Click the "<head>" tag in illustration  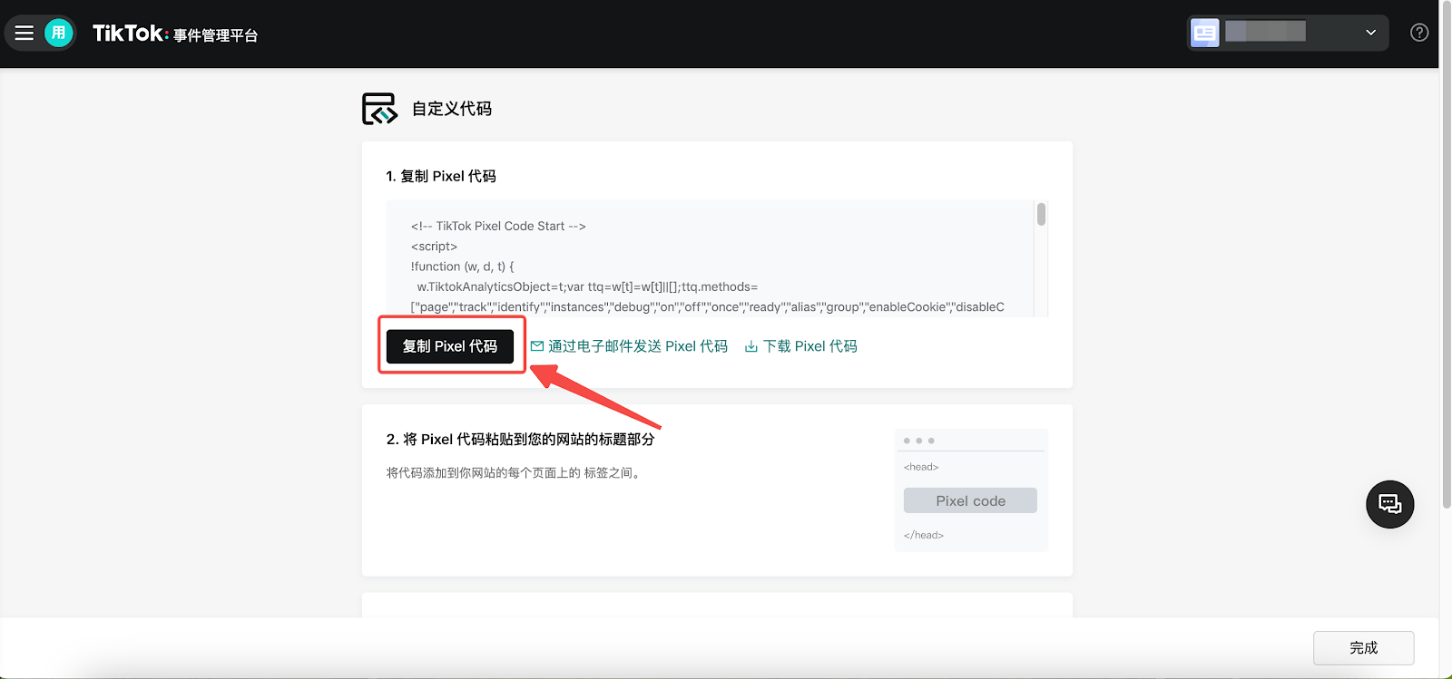click(921, 467)
